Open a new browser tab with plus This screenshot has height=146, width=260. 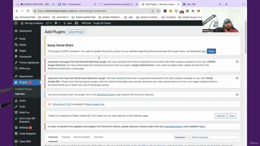pyautogui.click(x=226, y=4)
